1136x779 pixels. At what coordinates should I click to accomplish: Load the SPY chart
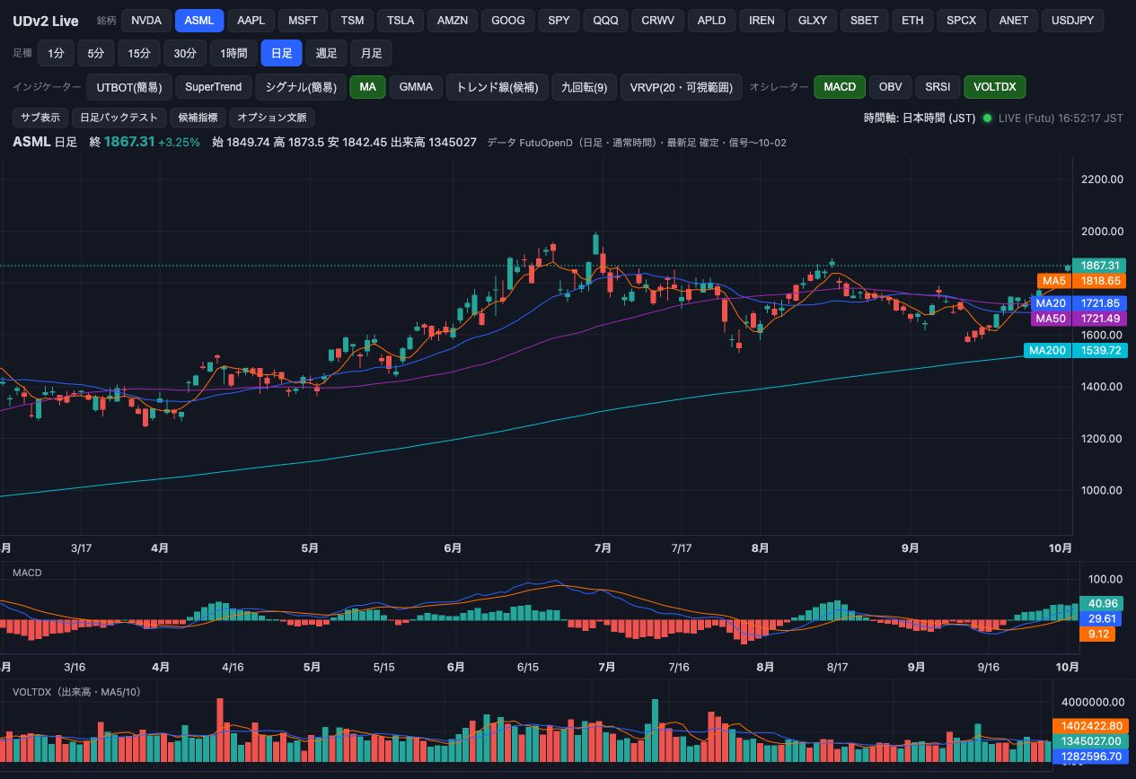559,21
